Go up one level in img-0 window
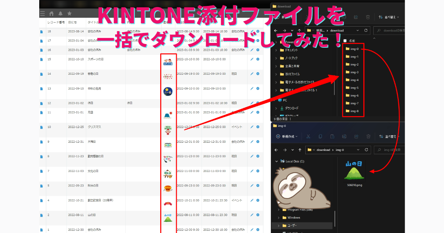Image resolution: width=444 pixels, height=233 pixels. click(x=300, y=150)
